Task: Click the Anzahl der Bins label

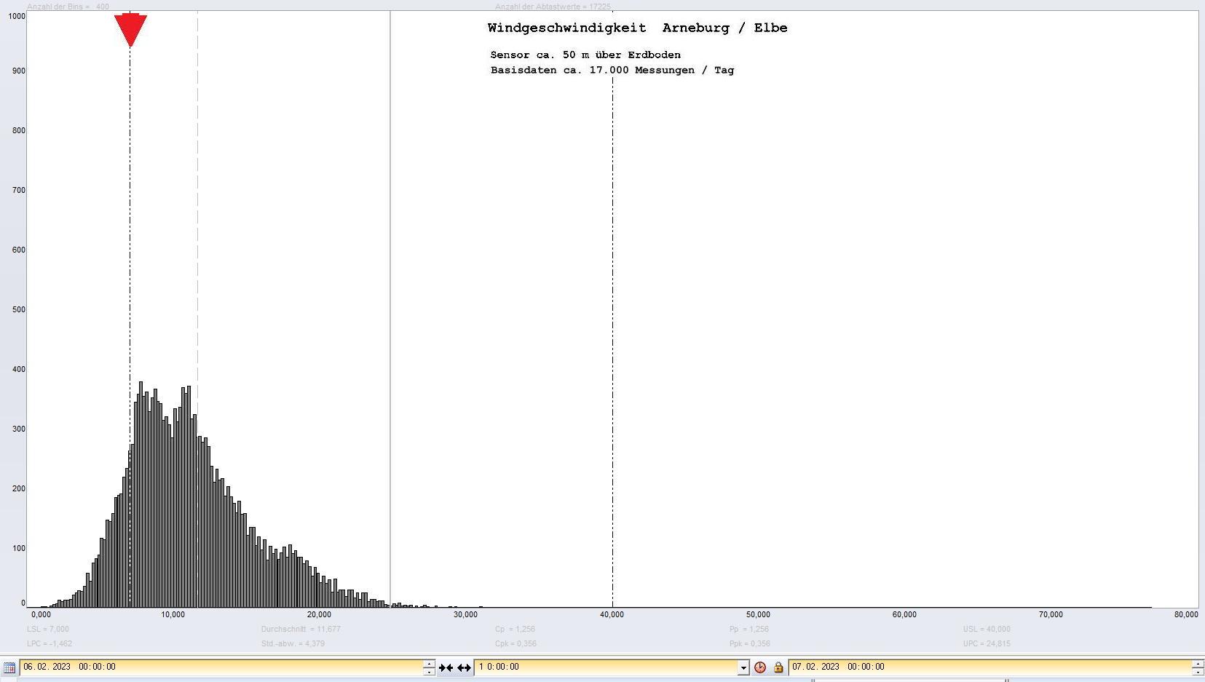Action: point(68,7)
